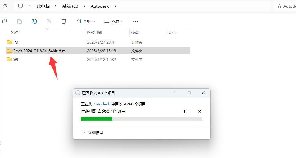This screenshot has width=296, height=158.
Task: Minimize the recycling progress dialog
Action: (x=175, y=93)
